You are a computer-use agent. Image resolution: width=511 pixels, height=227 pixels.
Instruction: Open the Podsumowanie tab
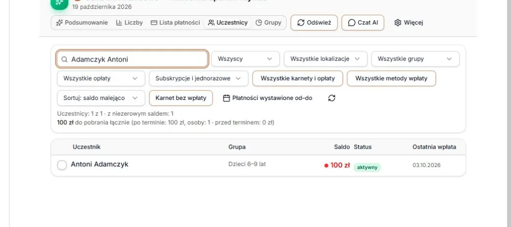click(x=82, y=23)
